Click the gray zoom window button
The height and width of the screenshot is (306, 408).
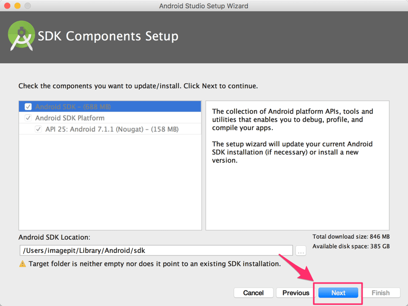pyautogui.click(x=28, y=6)
